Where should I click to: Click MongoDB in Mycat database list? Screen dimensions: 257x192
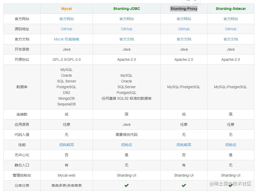[x=67, y=98]
